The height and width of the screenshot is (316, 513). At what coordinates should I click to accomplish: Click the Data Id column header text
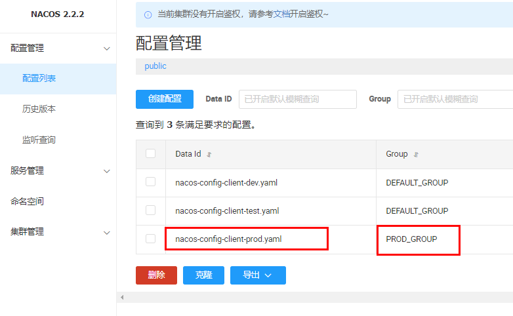188,154
